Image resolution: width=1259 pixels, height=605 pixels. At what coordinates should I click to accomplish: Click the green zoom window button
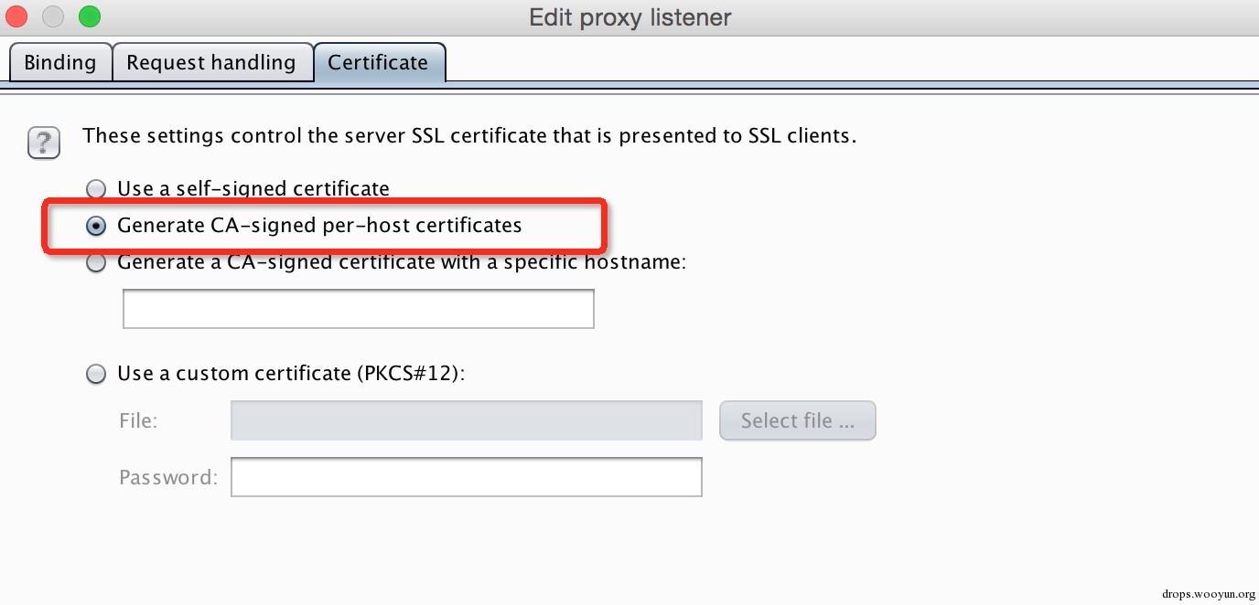pyautogui.click(x=89, y=16)
